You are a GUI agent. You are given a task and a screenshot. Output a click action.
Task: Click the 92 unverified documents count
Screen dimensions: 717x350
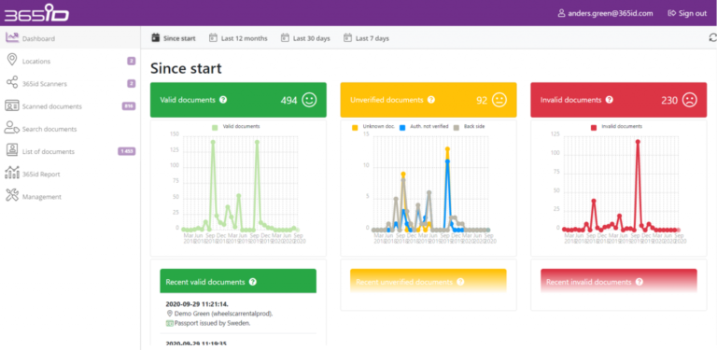[x=482, y=100]
